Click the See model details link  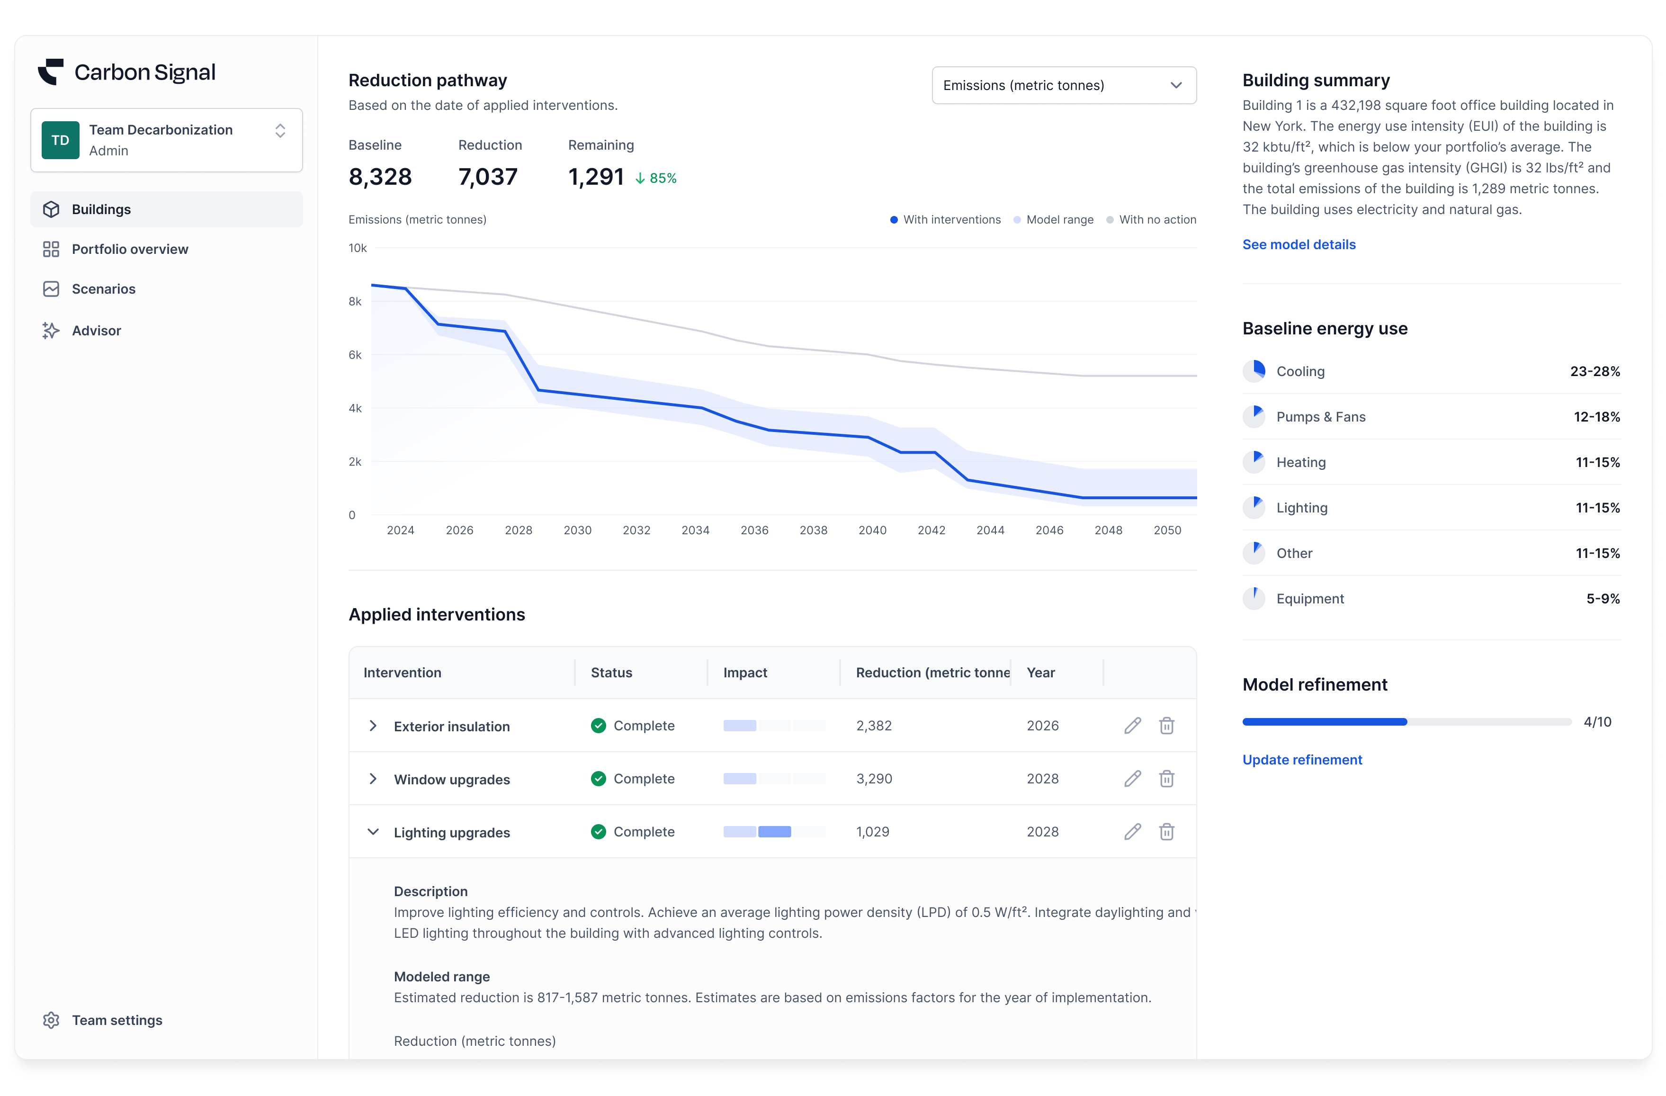pos(1299,244)
